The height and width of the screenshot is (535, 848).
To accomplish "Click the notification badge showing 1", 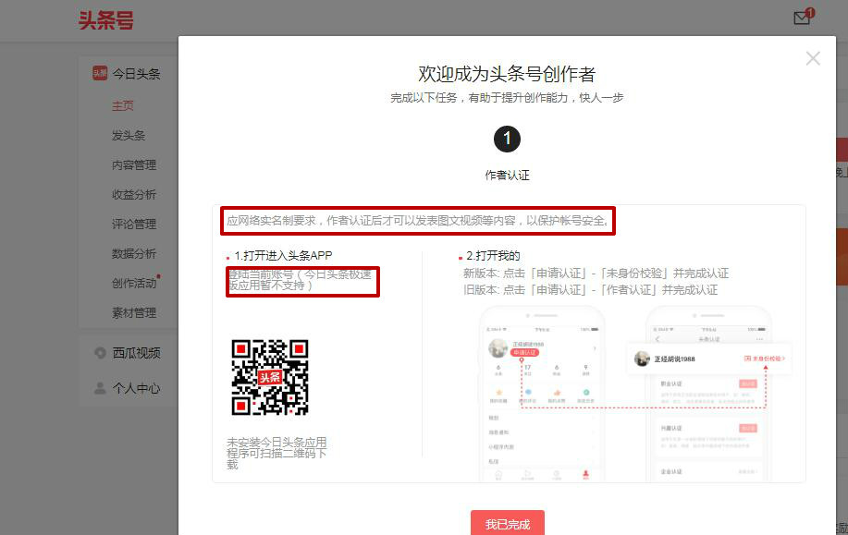I will point(811,10).
